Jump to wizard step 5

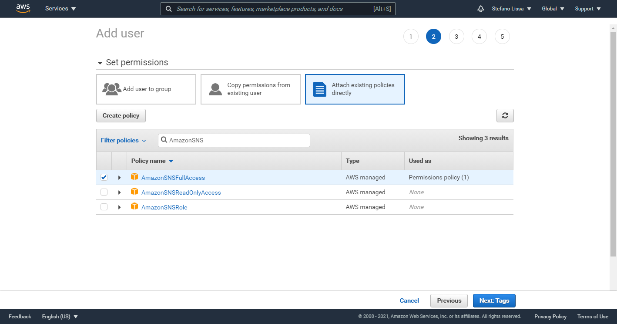pyautogui.click(x=502, y=37)
